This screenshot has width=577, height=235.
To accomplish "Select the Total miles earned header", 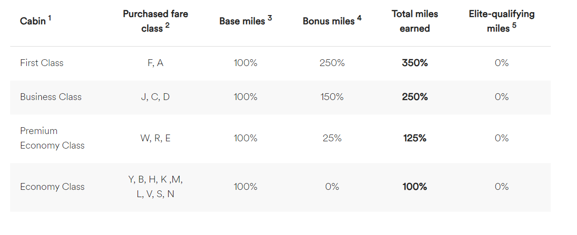I will pos(415,21).
